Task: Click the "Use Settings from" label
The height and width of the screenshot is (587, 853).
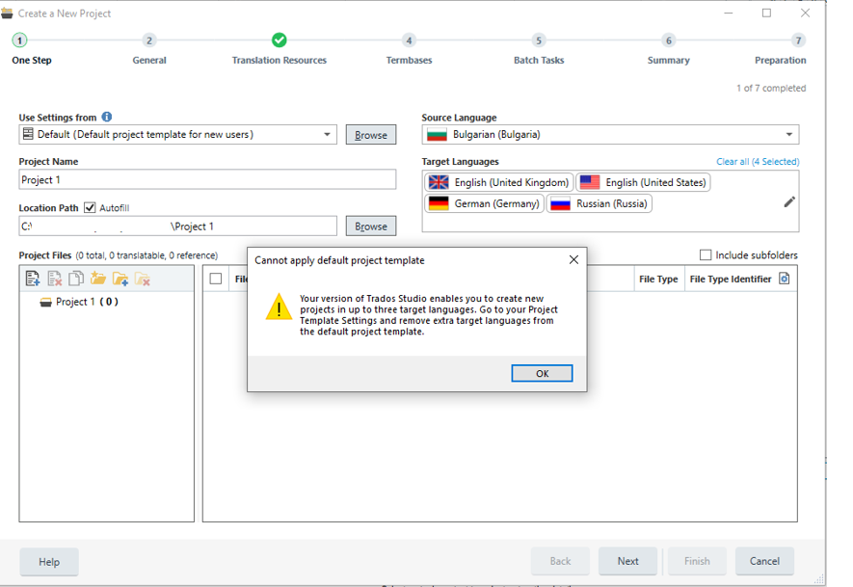Action: coord(58,118)
